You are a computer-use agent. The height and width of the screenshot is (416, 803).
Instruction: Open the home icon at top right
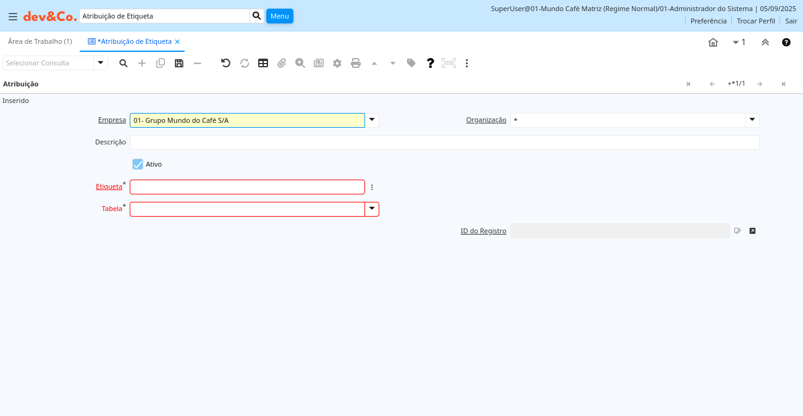coord(713,43)
